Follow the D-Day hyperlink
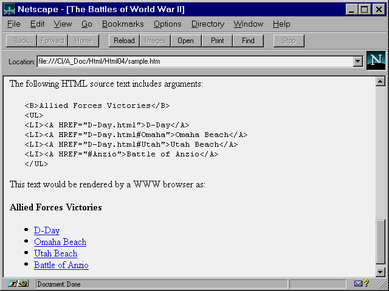 (47, 230)
